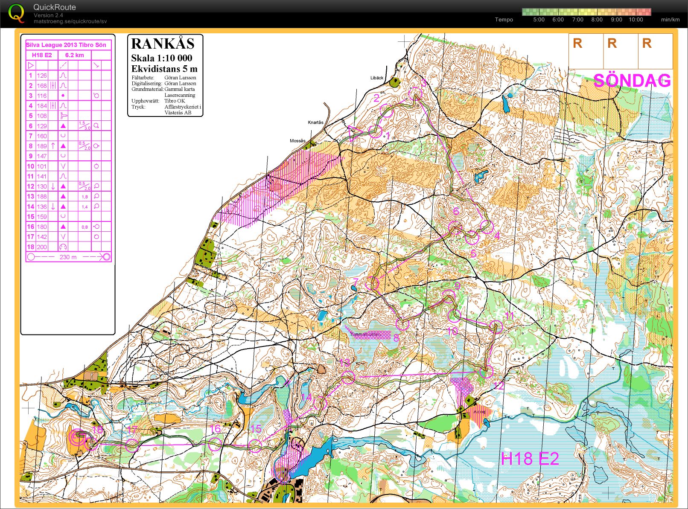Click the 230 m finish distance row
The width and height of the screenshot is (688, 509).
[x=68, y=257]
